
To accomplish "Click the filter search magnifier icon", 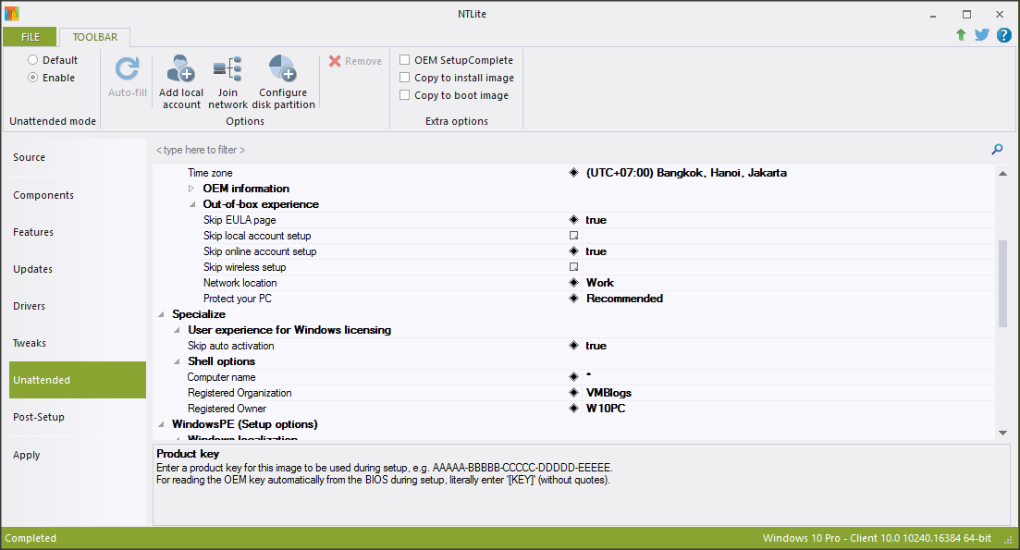I will pyautogui.click(x=997, y=149).
